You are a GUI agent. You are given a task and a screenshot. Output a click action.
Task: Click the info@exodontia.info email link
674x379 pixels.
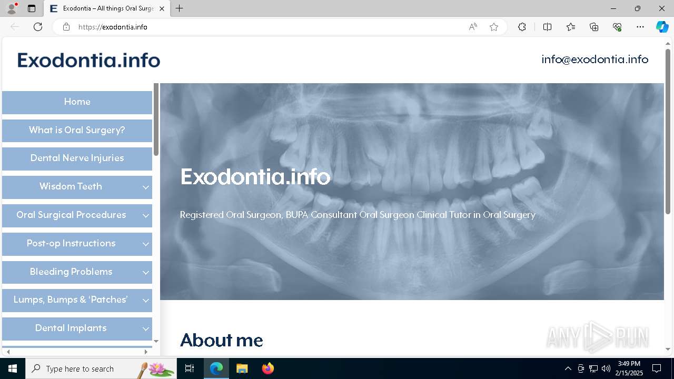pos(595,59)
